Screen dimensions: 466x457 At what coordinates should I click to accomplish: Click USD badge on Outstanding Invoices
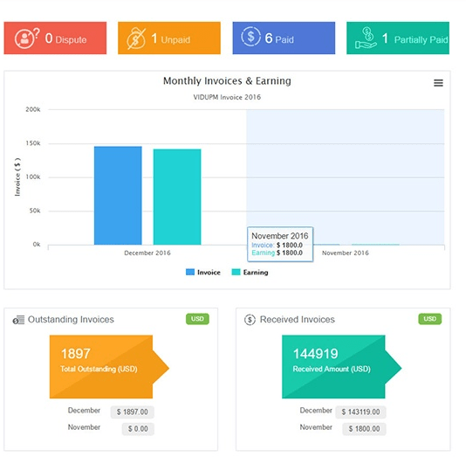(x=197, y=319)
